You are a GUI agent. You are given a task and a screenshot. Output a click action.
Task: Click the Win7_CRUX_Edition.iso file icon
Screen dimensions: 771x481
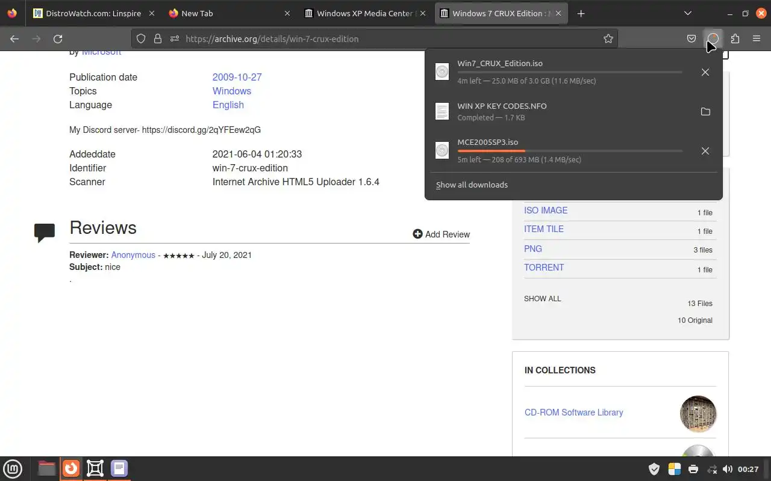[x=442, y=72]
